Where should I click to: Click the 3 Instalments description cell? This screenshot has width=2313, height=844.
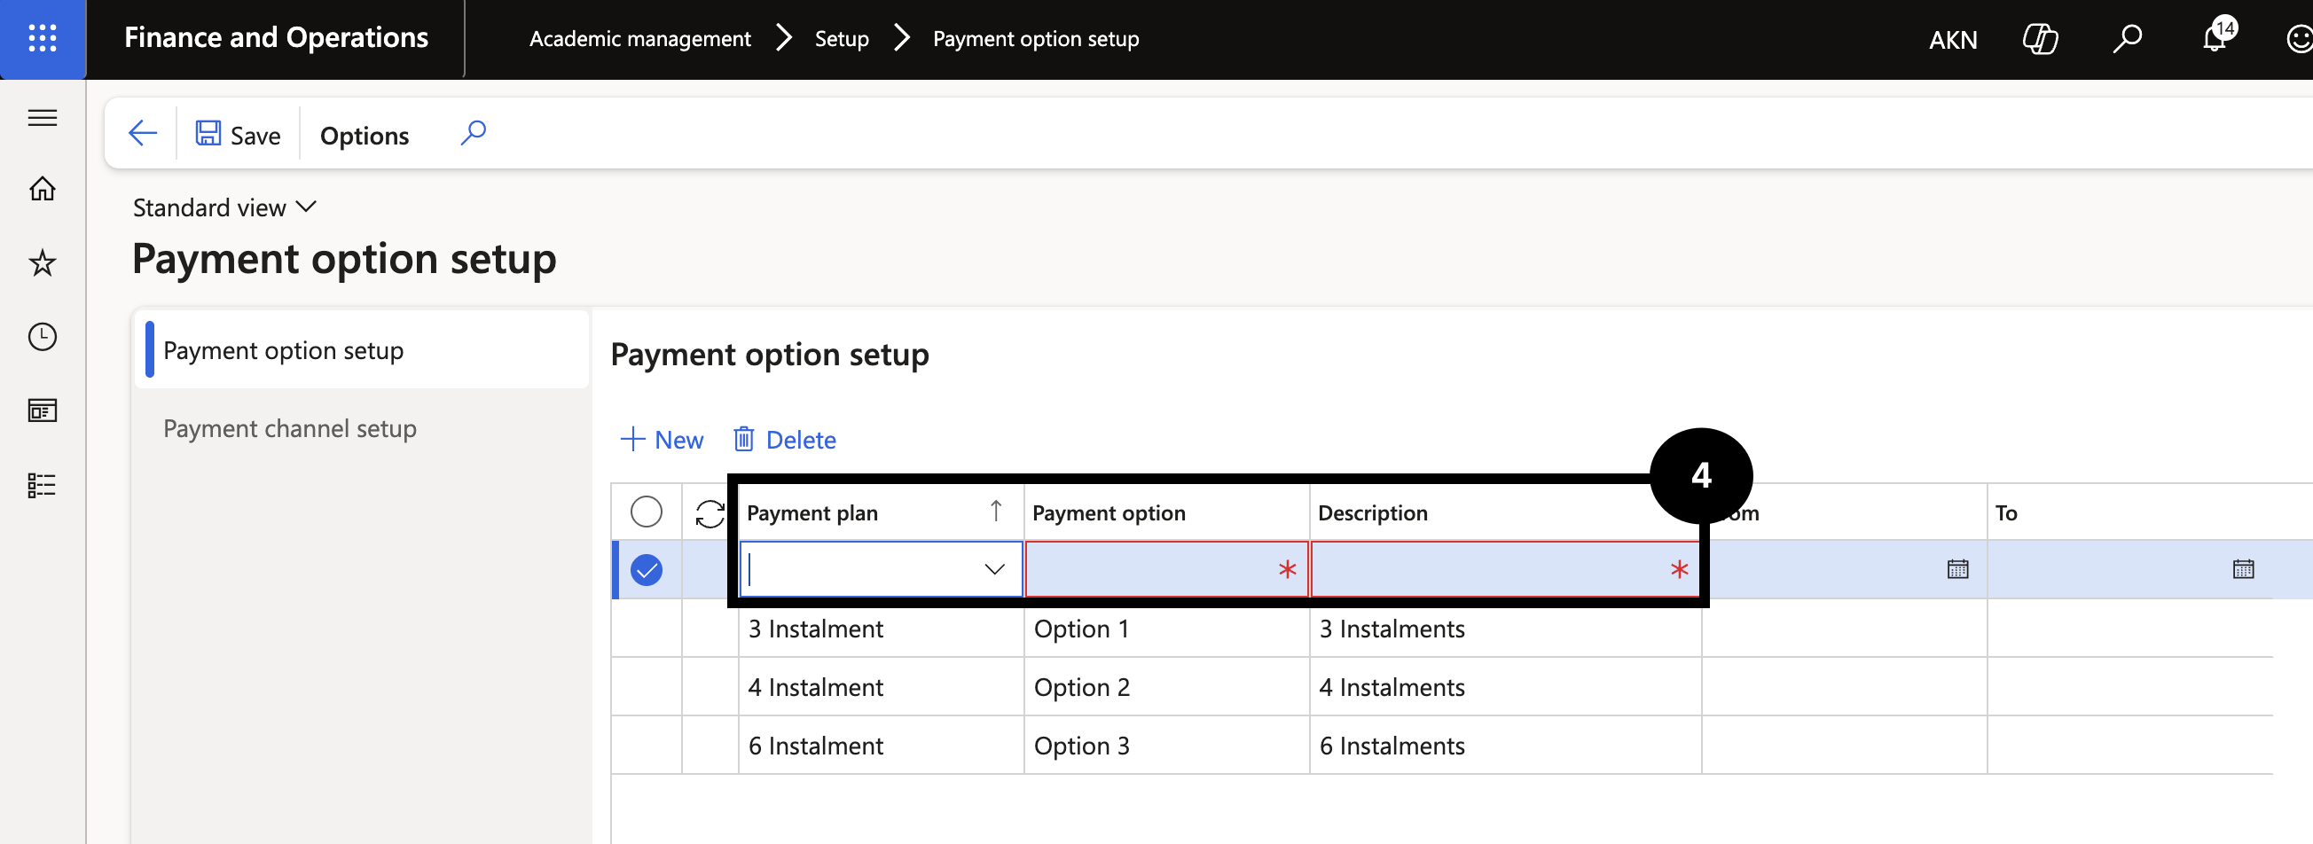[x=1505, y=629]
